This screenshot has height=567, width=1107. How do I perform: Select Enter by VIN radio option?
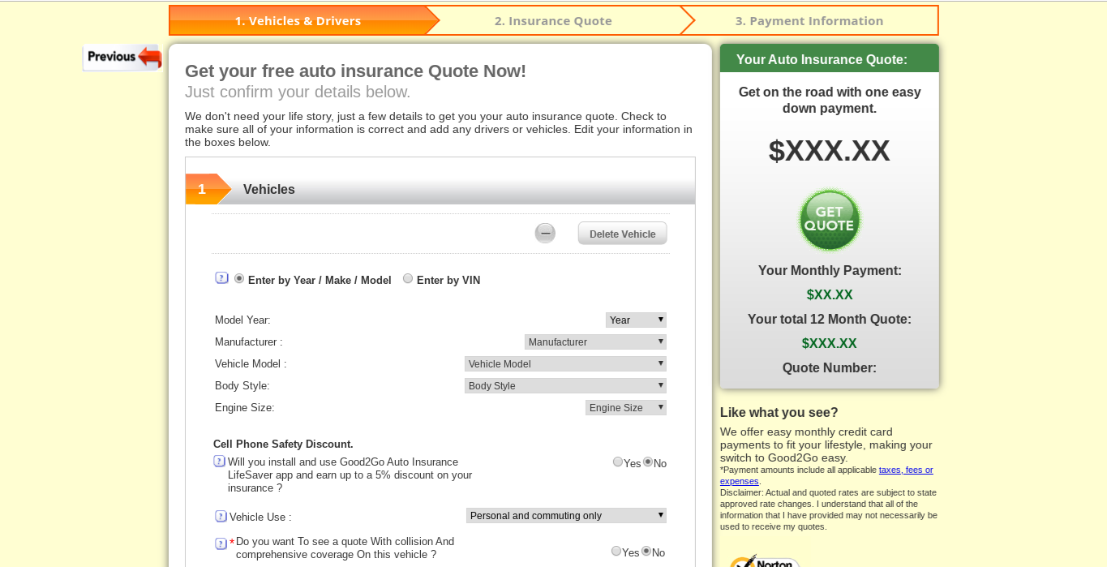(408, 278)
